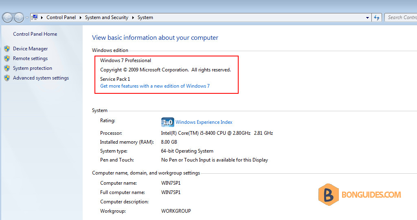Click the shield icon beside Remote settings
Screen dimensions: 417x220
(x=7, y=58)
